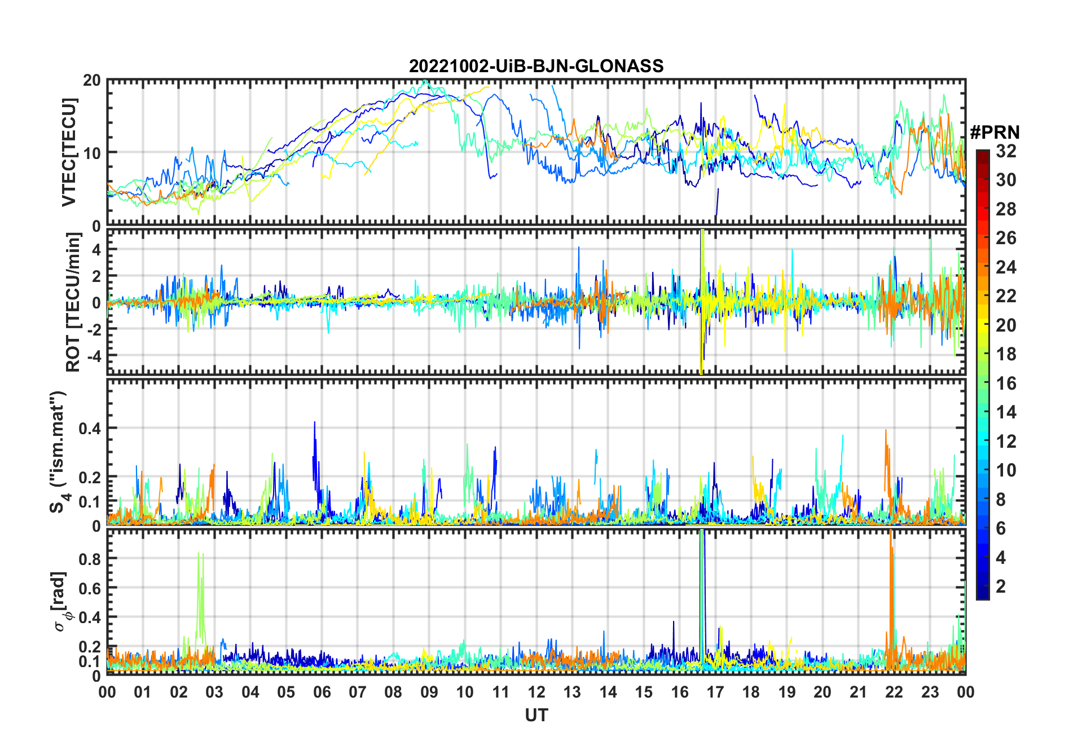The image size is (1073, 750).
Task: Click the σφ[rad] axis label
Action: pyautogui.click(x=60, y=602)
